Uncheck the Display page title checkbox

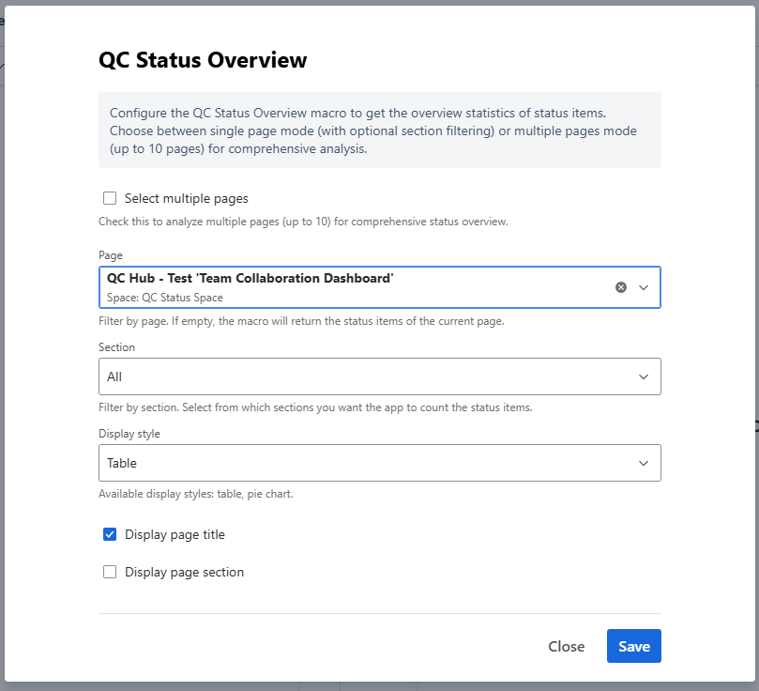point(110,534)
